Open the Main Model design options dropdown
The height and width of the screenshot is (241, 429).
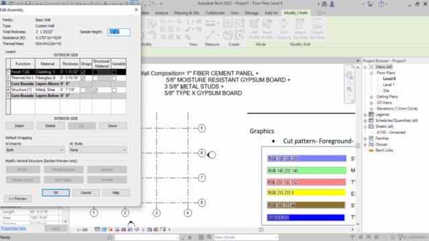click(246, 237)
